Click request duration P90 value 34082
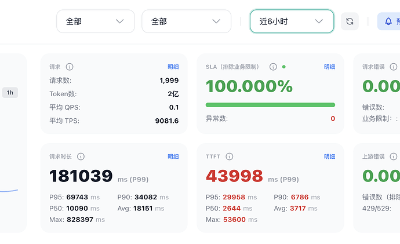This screenshot has height=244, width=400. point(146,197)
